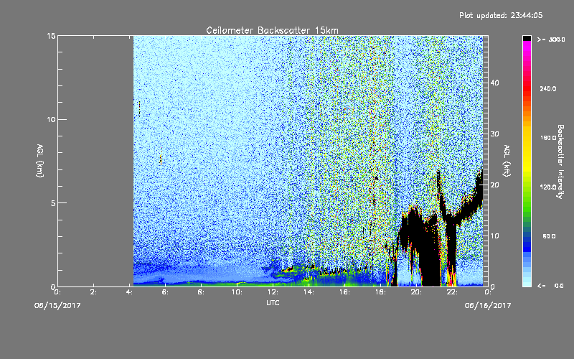Click the 06/15/2017 start date label
The height and width of the screenshot is (359, 574).
pos(57,305)
